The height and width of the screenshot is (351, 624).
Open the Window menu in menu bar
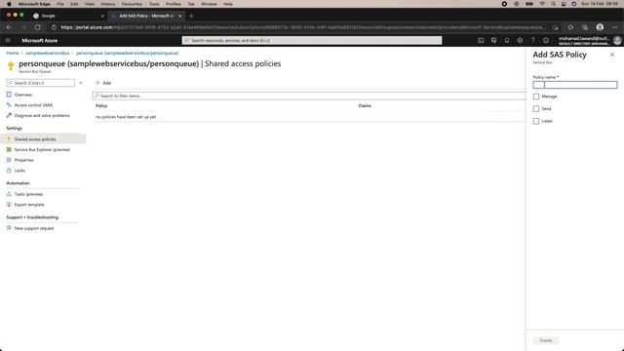tap(209, 4)
